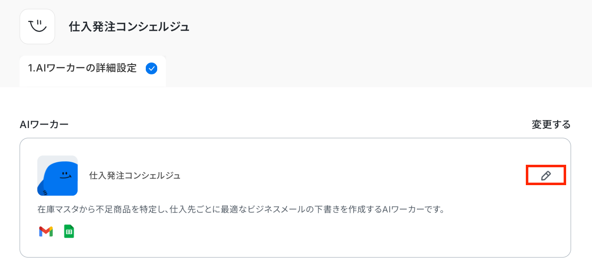This screenshot has height=269, width=592.
Task: Open the 1.AIワーカーの詳細設定 tab
Action: pyautogui.click(x=93, y=71)
